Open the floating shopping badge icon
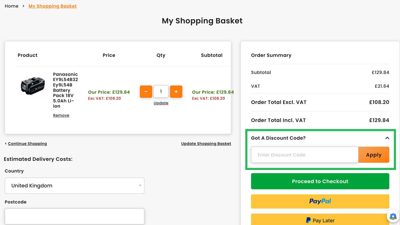400x225 pixels. click(x=393, y=216)
